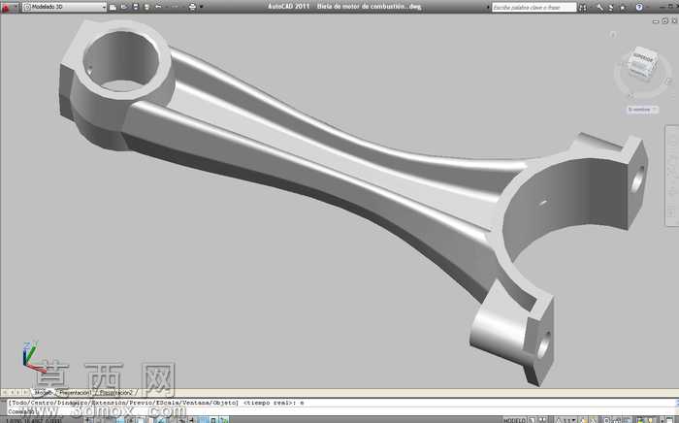Switch to the Presentación1 layout tab
Image resolution: width=679 pixels, height=423 pixels.
click(x=76, y=393)
